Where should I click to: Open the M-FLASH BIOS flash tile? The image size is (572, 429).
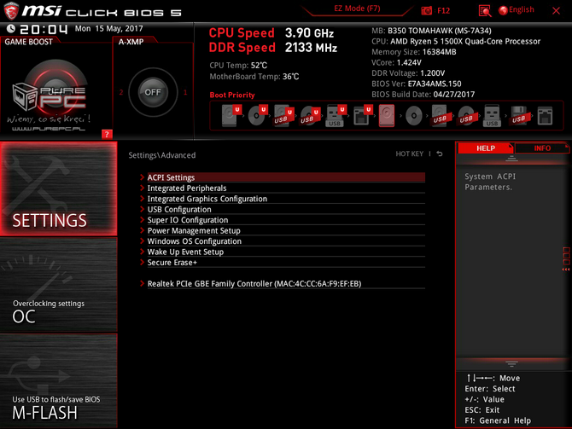pos(59,381)
